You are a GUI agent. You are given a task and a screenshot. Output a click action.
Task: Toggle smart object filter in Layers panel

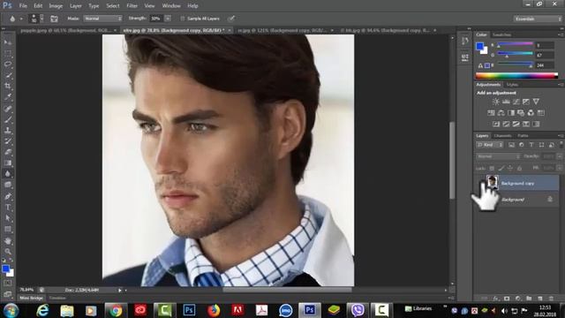coord(551,145)
